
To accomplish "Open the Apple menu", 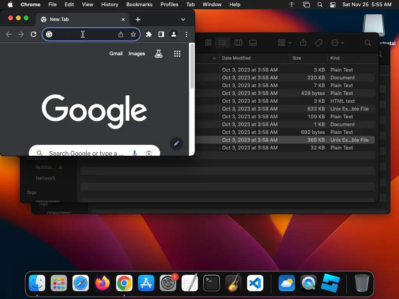I will tap(10, 4).
